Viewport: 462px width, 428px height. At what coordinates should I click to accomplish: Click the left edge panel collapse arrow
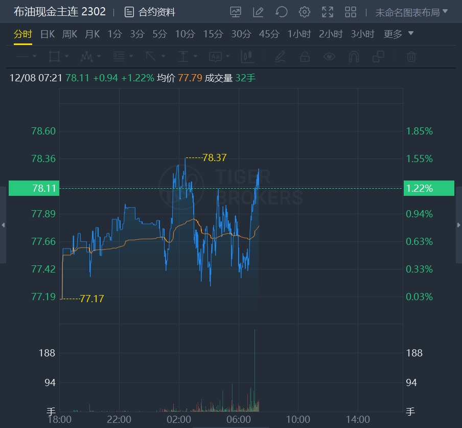click(3, 225)
